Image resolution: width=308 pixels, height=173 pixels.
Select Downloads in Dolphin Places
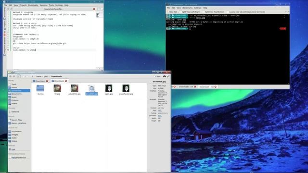19,91
